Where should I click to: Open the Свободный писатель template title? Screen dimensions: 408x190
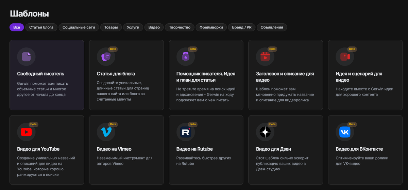[40, 73]
